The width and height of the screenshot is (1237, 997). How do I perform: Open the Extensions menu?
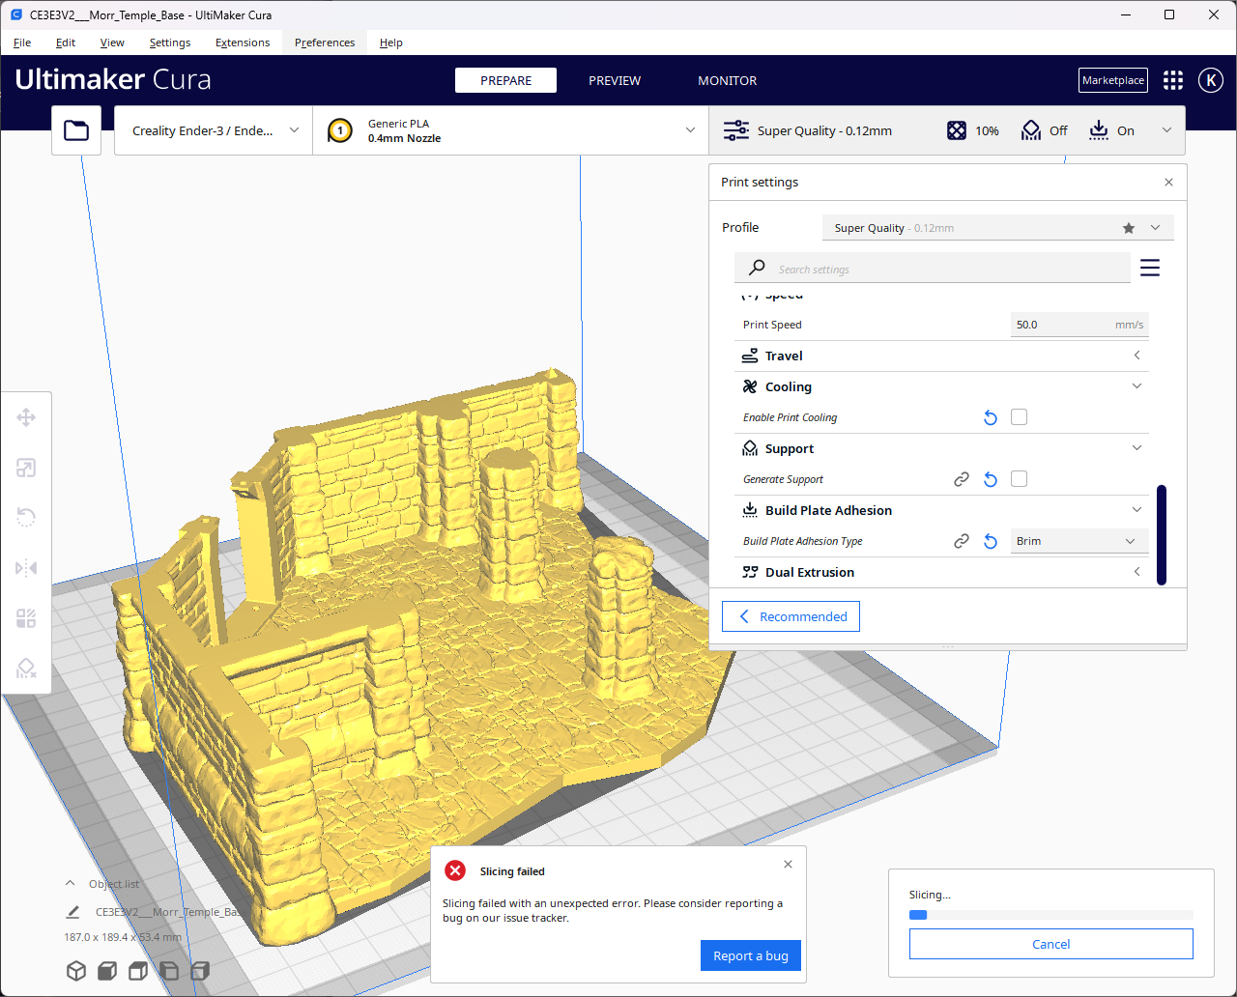click(243, 43)
